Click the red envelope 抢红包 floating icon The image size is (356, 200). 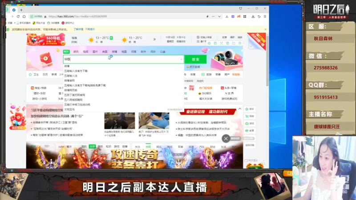18,117
